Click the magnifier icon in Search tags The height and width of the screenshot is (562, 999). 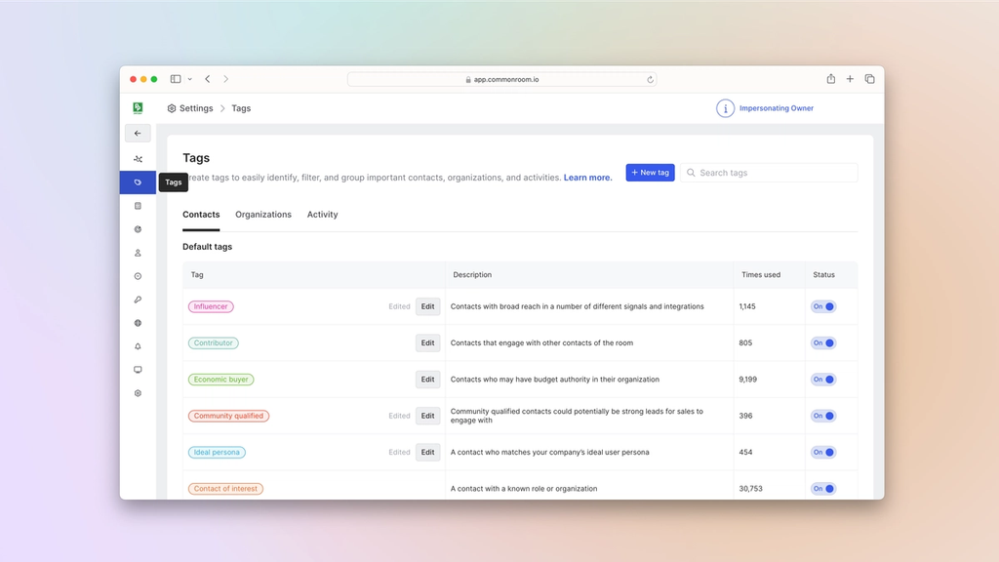click(x=691, y=173)
